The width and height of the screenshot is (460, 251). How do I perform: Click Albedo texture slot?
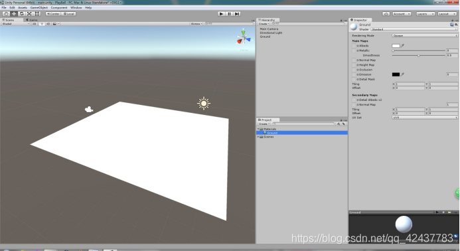click(x=354, y=46)
